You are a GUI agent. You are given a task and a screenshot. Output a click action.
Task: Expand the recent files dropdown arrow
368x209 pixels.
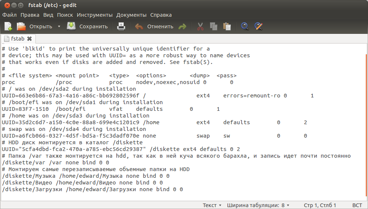59,26
